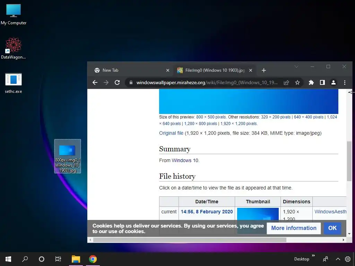Viewport: 355px width, 266px height.
Task: Click More information on cookie banner
Action: point(294,228)
